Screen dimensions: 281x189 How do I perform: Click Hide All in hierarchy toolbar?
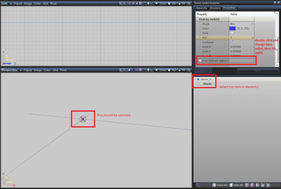(236, 185)
